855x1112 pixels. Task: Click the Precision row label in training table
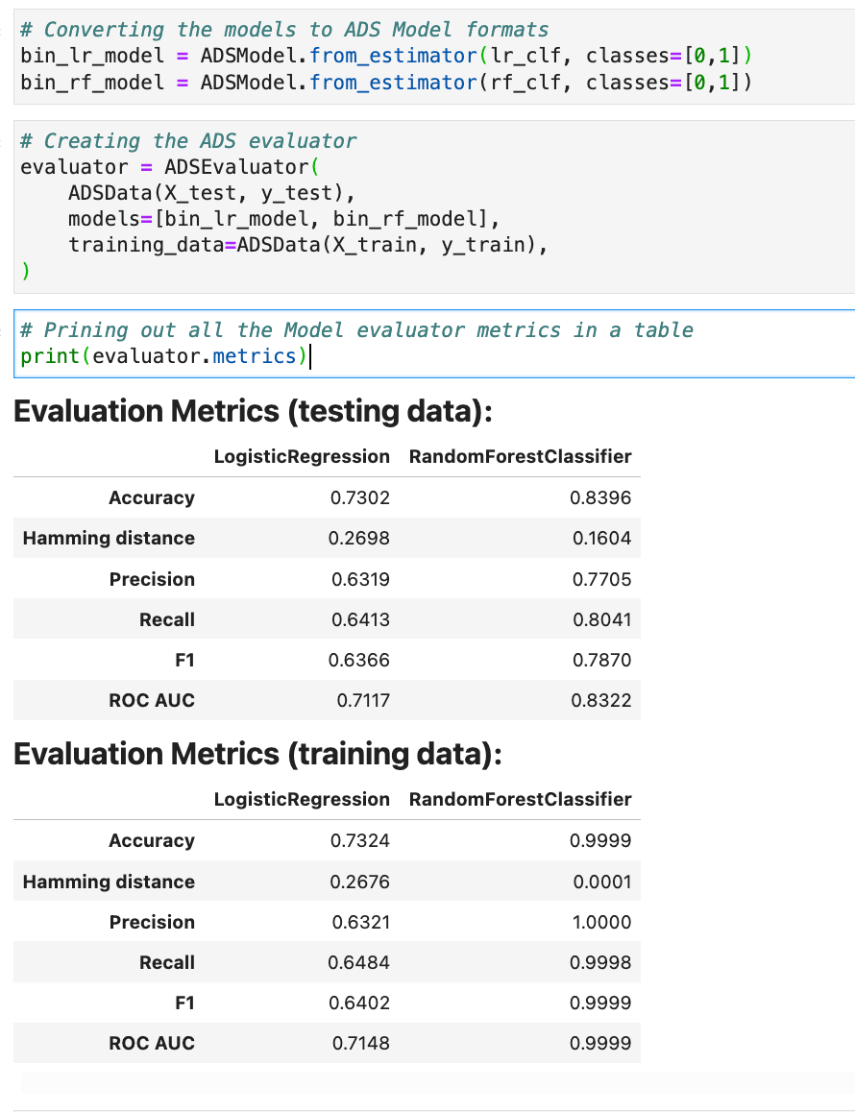[x=152, y=922]
